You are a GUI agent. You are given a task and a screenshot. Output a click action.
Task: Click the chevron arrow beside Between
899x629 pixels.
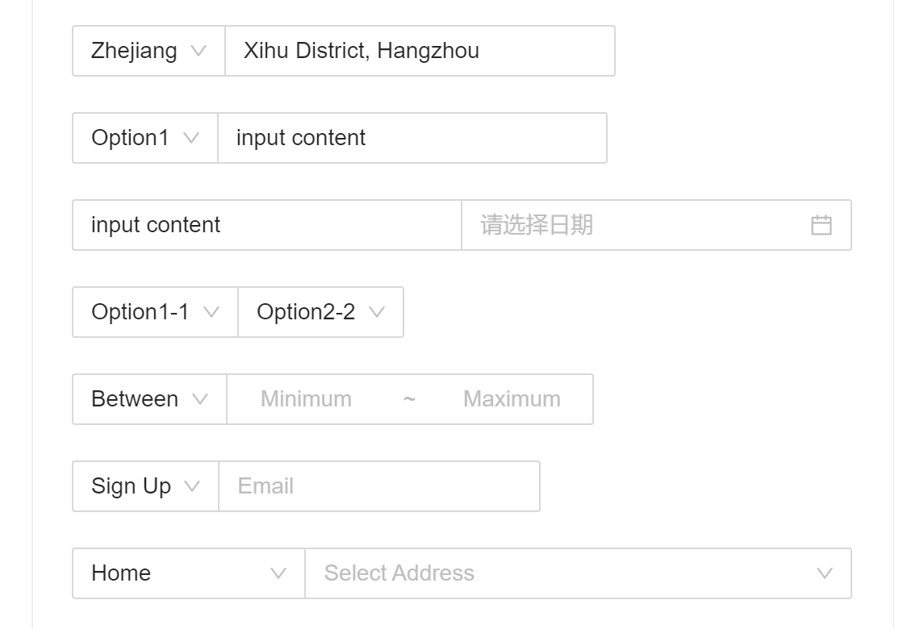point(200,399)
